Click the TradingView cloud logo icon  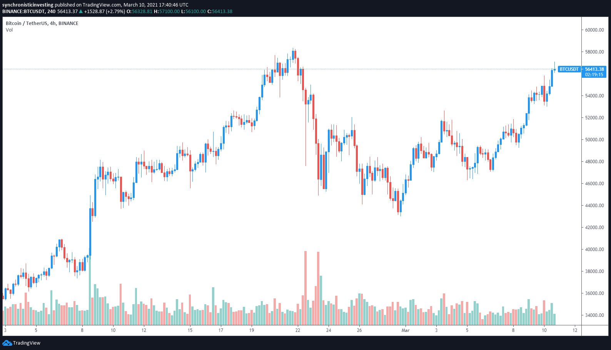point(7,343)
